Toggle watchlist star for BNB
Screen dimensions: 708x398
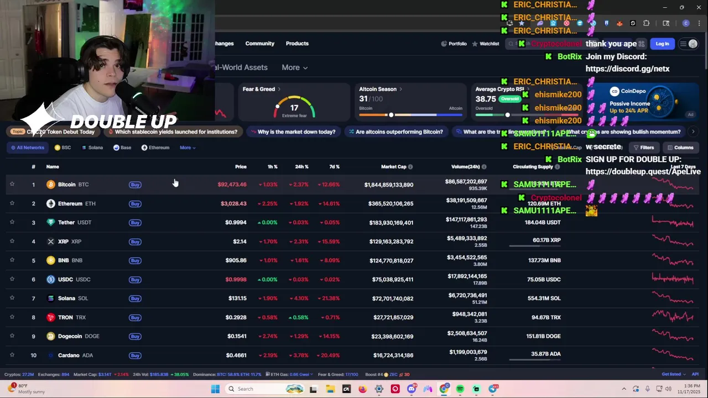[x=12, y=260]
